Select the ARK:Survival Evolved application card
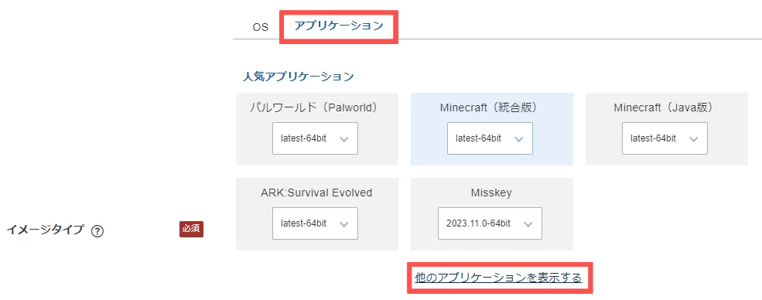Screen dimensions: 762x300 (x=317, y=214)
